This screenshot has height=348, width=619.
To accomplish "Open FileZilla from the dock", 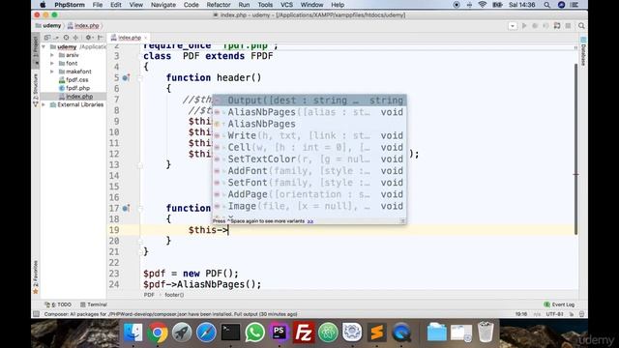I will pyautogui.click(x=304, y=333).
